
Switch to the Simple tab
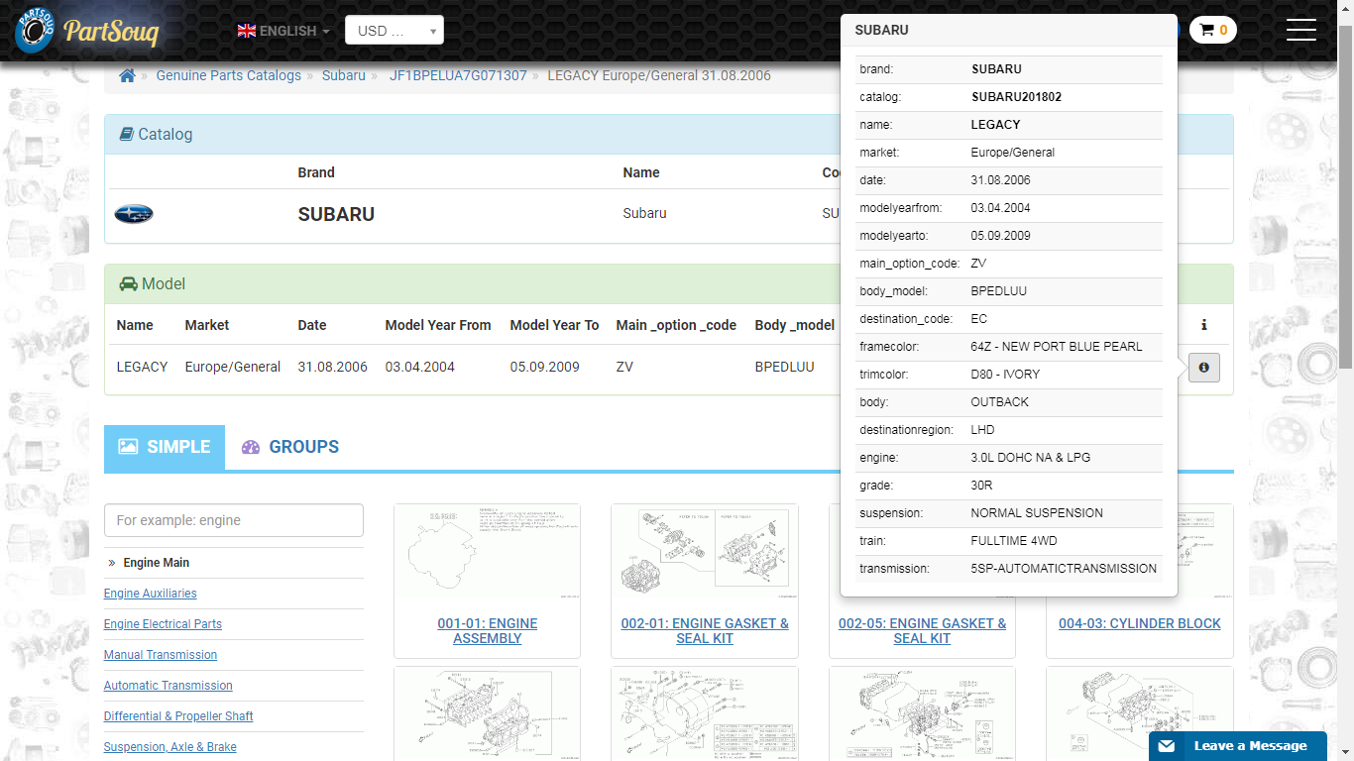[x=165, y=447]
